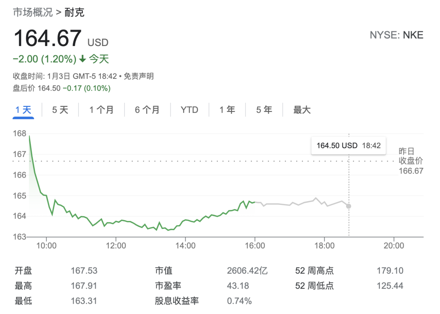Click the 耐克 breadcrumb title
Image resolution: width=440 pixels, height=314 pixels.
tap(74, 13)
